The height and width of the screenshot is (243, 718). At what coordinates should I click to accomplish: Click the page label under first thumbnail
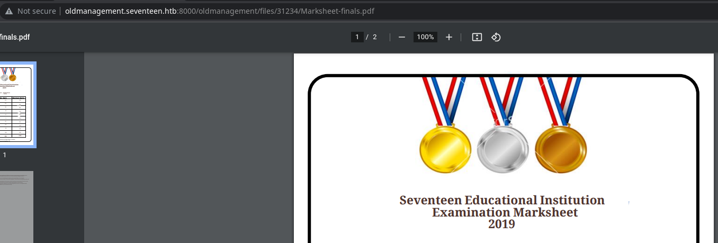point(5,155)
